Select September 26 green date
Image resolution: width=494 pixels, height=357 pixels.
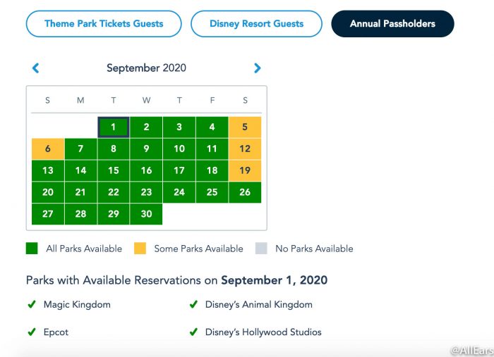coord(245,192)
